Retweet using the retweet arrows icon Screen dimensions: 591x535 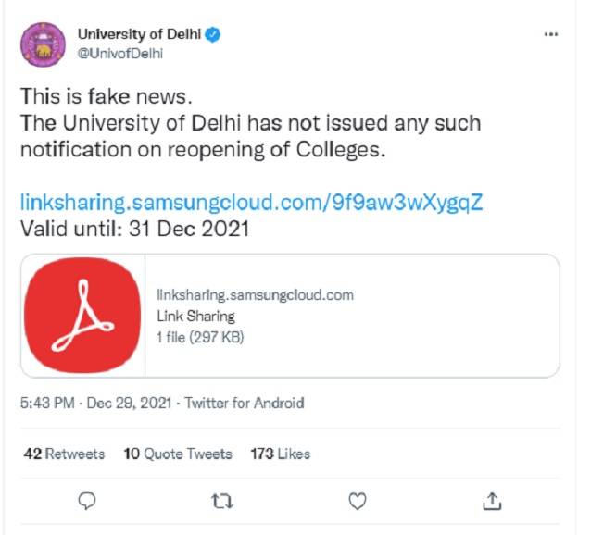(222, 501)
